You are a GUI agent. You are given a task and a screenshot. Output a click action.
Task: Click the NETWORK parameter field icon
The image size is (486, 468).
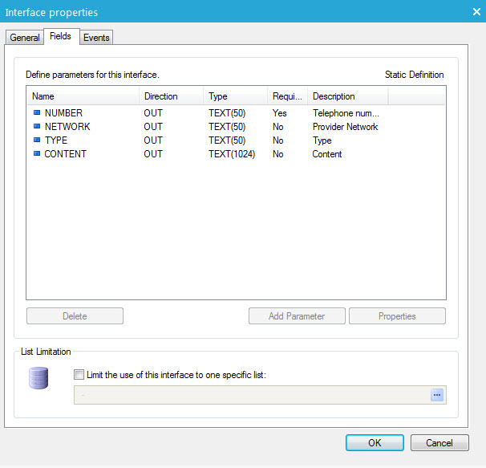(36, 127)
